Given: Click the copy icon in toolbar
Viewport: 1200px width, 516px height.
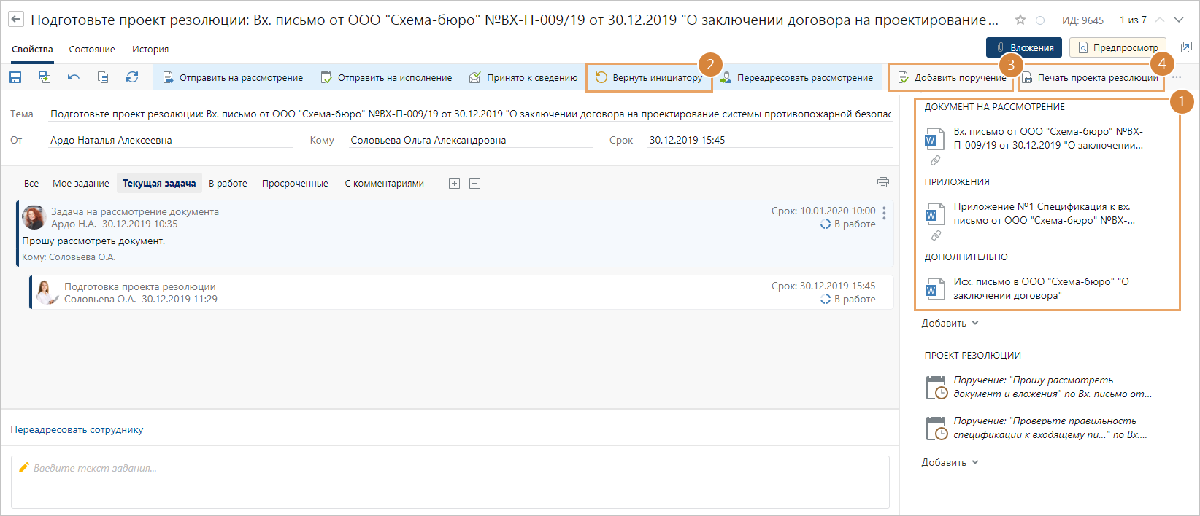Looking at the screenshot, I should (x=103, y=77).
